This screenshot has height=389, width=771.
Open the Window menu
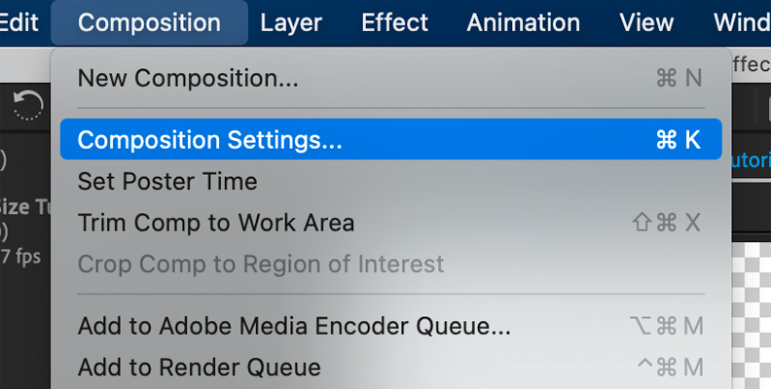click(x=742, y=22)
